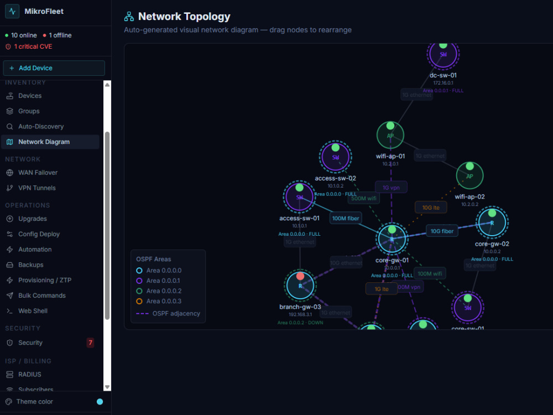The height and width of the screenshot is (415, 553).
Task: Click the Security shield icon
Action: pyautogui.click(x=10, y=343)
